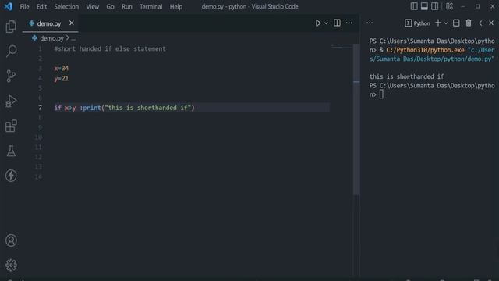Click the code line 'x=34'
499x281 pixels.
point(61,68)
